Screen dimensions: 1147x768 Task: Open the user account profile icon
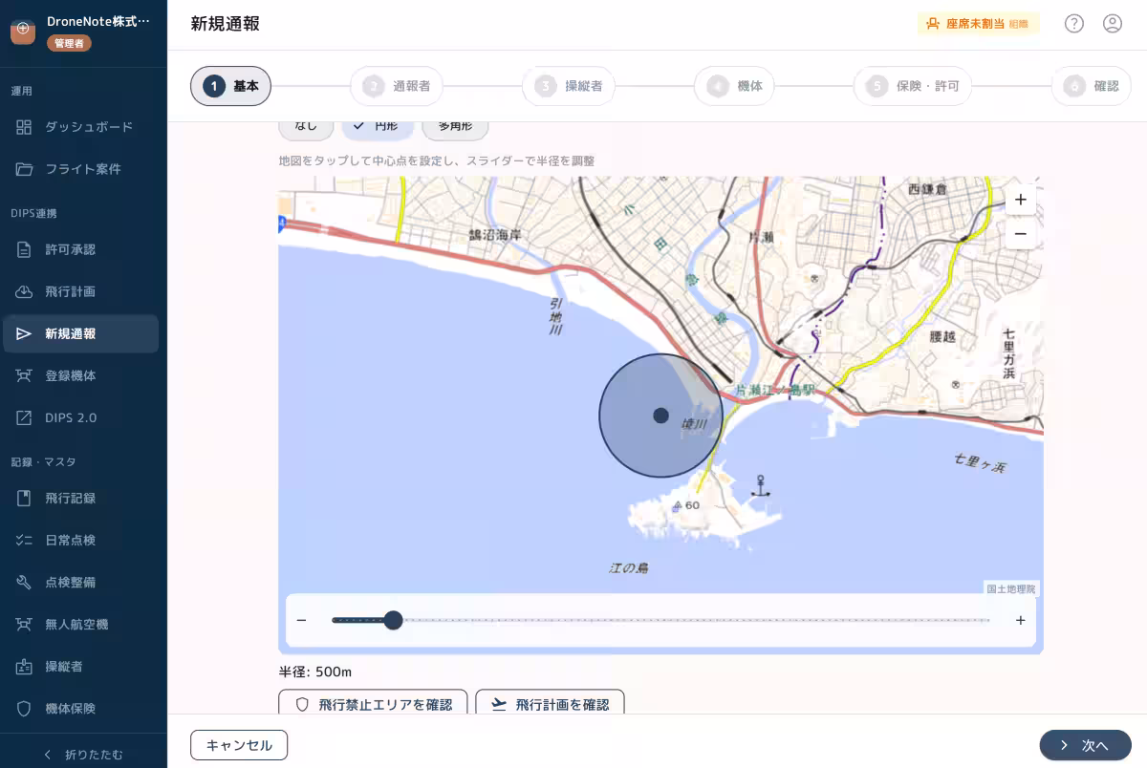point(1113,24)
